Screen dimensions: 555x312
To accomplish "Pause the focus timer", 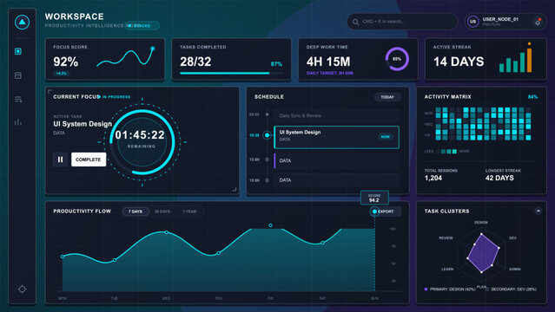I will click(x=60, y=159).
